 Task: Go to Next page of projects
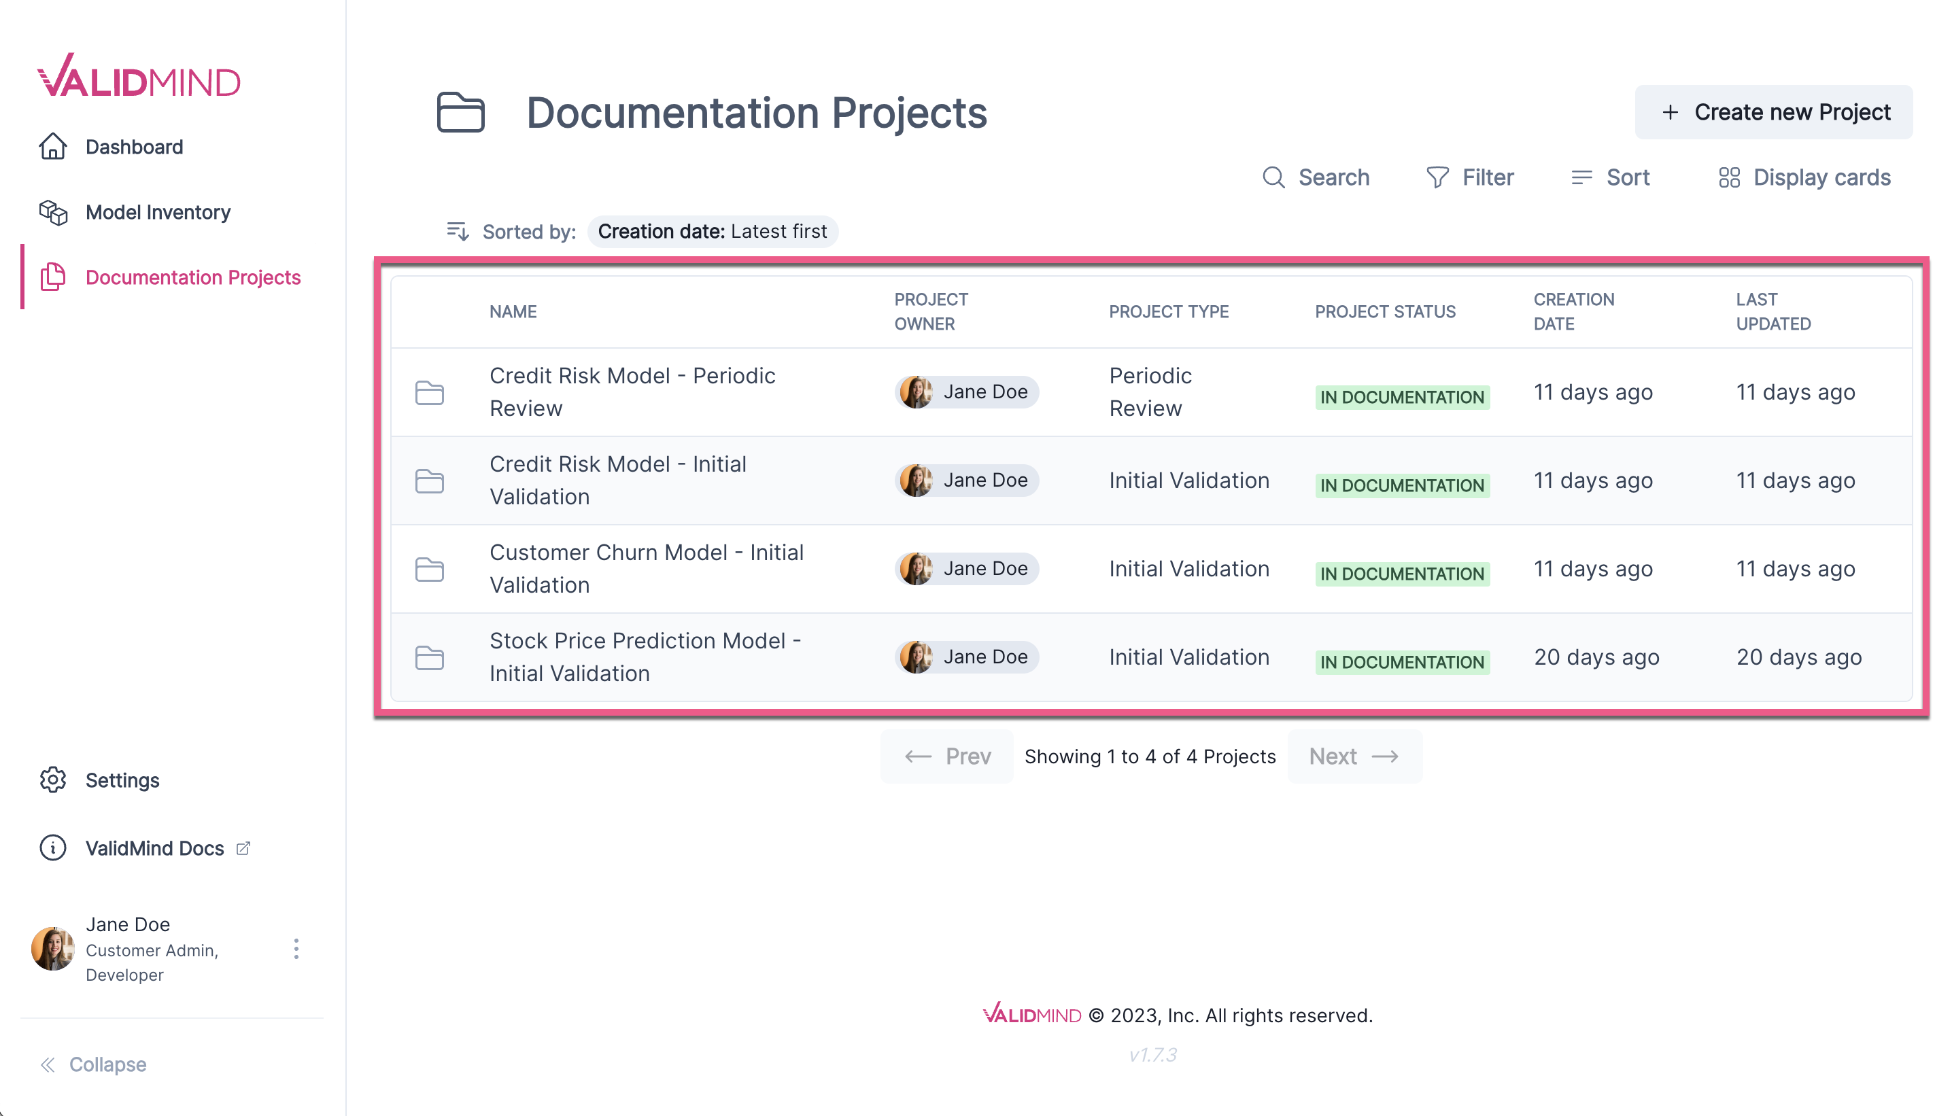1353,756
